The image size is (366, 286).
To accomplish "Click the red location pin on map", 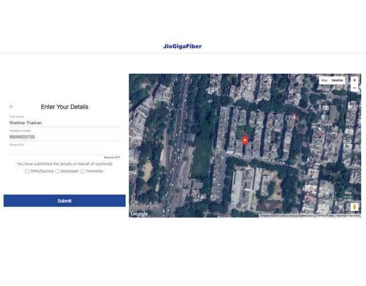I will point(245,141).
